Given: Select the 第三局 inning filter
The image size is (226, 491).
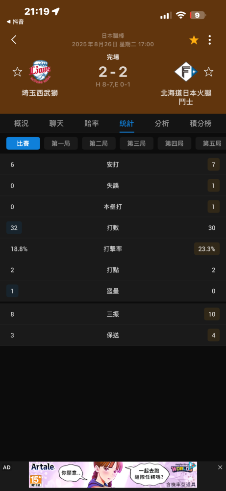Looking at the screenshot, I should pos(137,143).
